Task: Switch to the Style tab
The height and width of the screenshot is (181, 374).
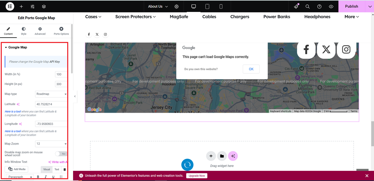Action: click(x=24, y=31)
